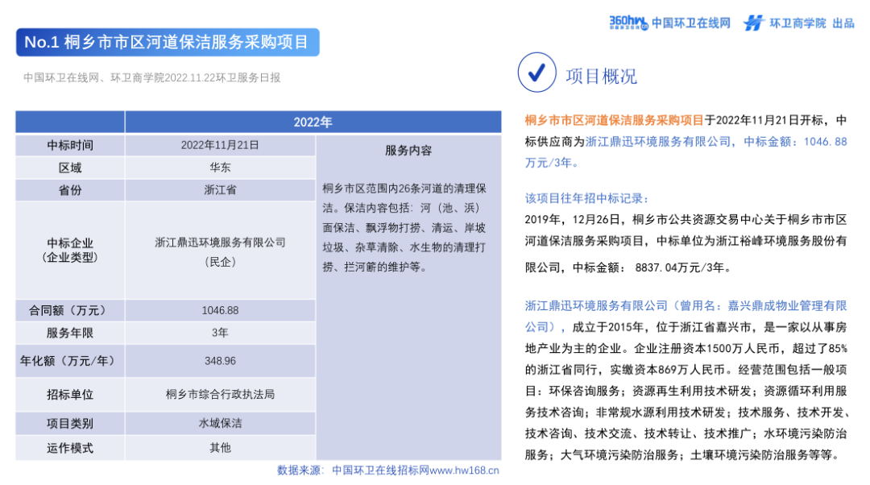Click the '2022年11月21日' table cell

click(220, 145)
